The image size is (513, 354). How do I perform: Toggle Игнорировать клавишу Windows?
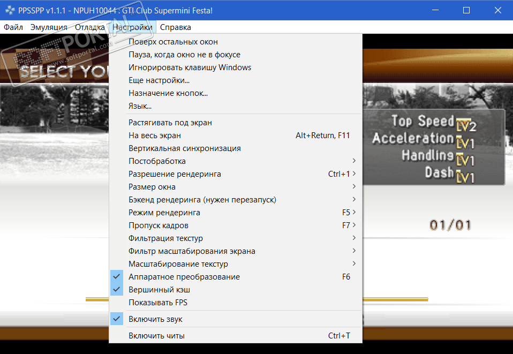tap(236, 67)
